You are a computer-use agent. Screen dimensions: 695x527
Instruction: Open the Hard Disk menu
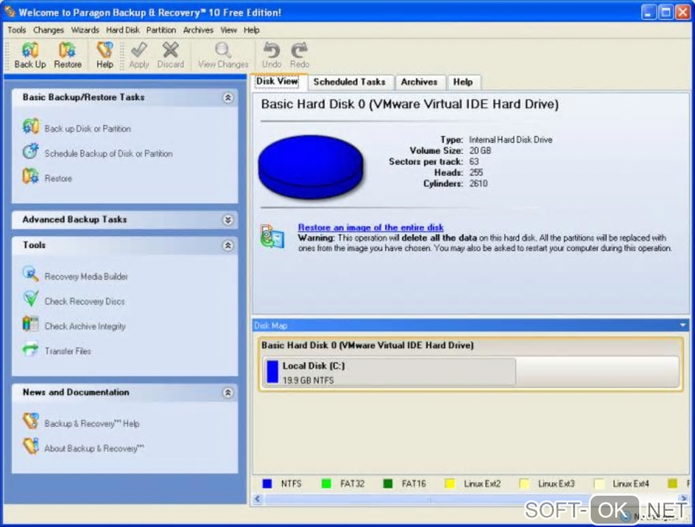click(123, 30)
